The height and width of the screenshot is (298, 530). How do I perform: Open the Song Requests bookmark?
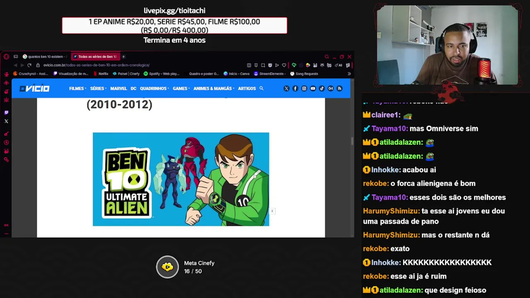point(304,74)
